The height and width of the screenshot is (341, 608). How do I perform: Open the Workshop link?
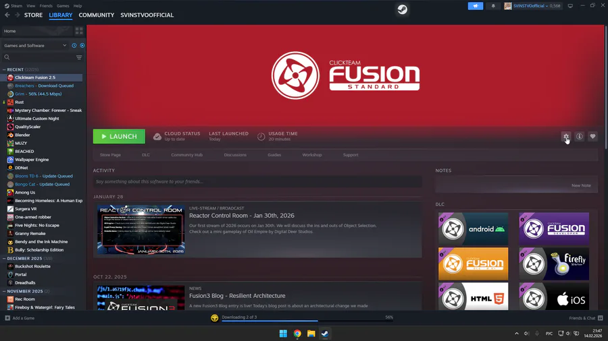pyautogui.click(x=311, y=154)
